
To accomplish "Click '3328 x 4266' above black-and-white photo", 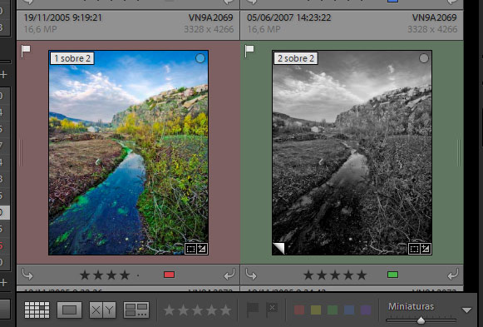I will coord(432,29).
